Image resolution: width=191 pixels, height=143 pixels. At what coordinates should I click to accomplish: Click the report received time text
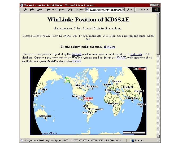click(x=88, y=28)
